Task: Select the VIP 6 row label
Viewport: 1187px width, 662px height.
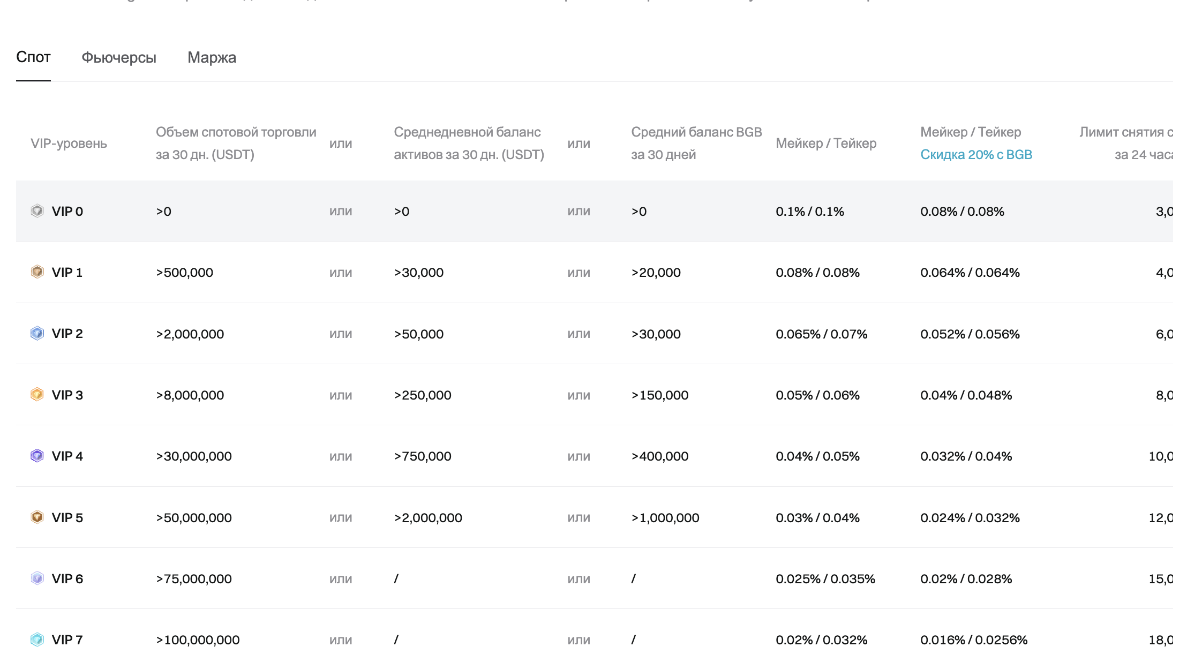Action: pos(67,578)
